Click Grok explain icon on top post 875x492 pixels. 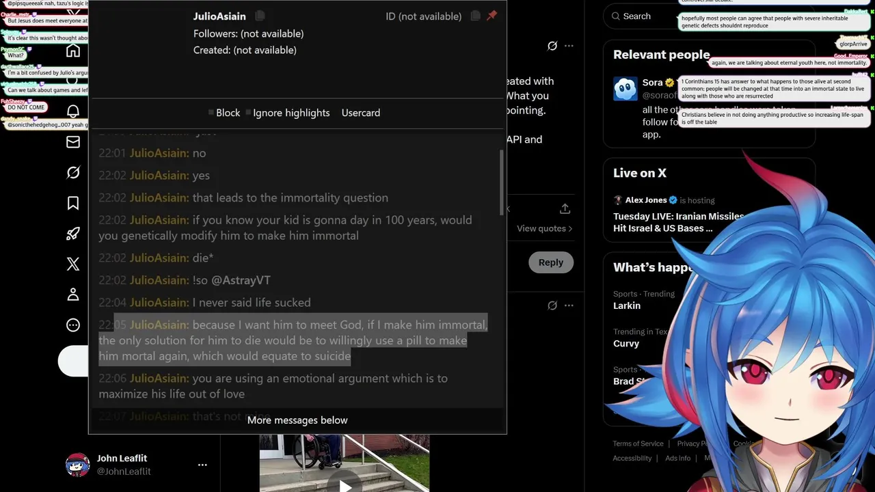pos(552,46)
